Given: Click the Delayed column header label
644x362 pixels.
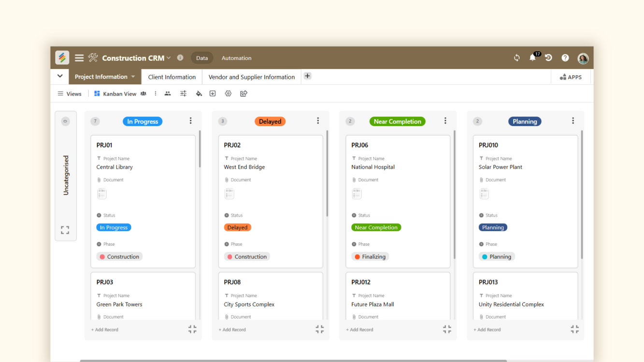Looking at the screenshot, I should pyautogui.click(x=270, y=121).
